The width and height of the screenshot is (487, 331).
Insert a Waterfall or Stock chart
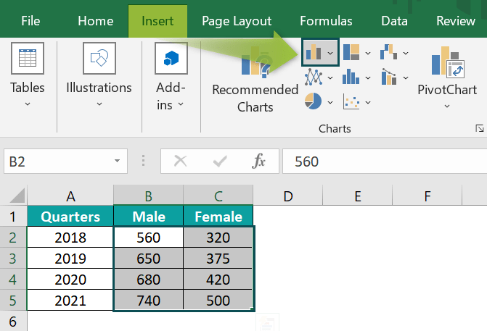[x=388, y=52]
